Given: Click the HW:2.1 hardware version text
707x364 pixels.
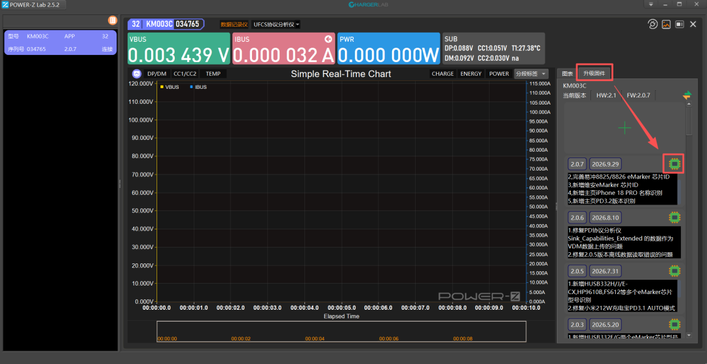Looking at the screenshot, I should tap(606, 95).
